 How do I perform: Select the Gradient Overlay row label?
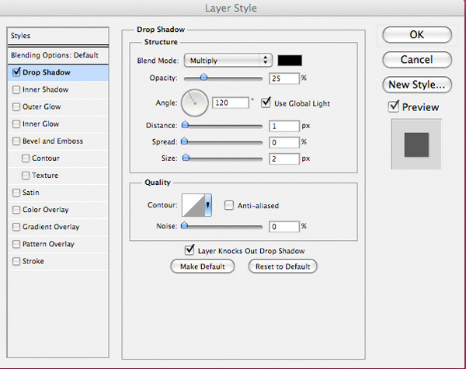pos(50,227)
